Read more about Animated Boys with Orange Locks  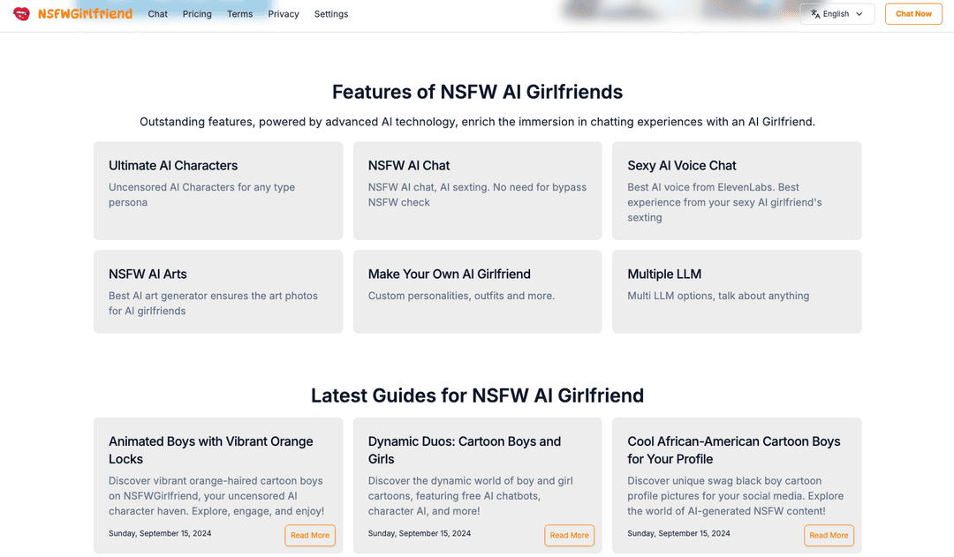point(310,535)
